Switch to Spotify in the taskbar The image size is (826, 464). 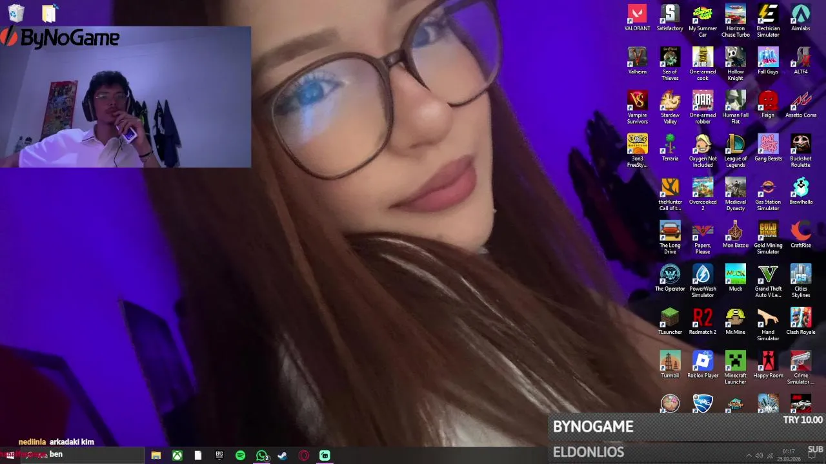(x=240, y=456)
